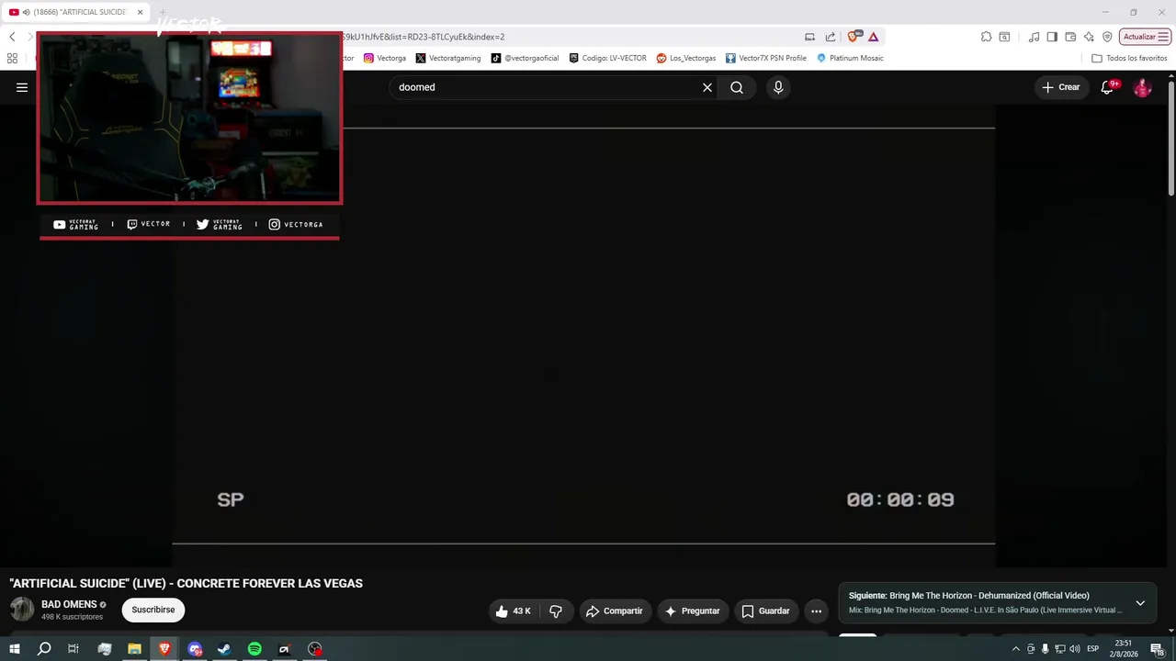Open Brave browser taskbar icon
Image resolution: width=1176 pixels, height=661 pixels.
point(164,649)
